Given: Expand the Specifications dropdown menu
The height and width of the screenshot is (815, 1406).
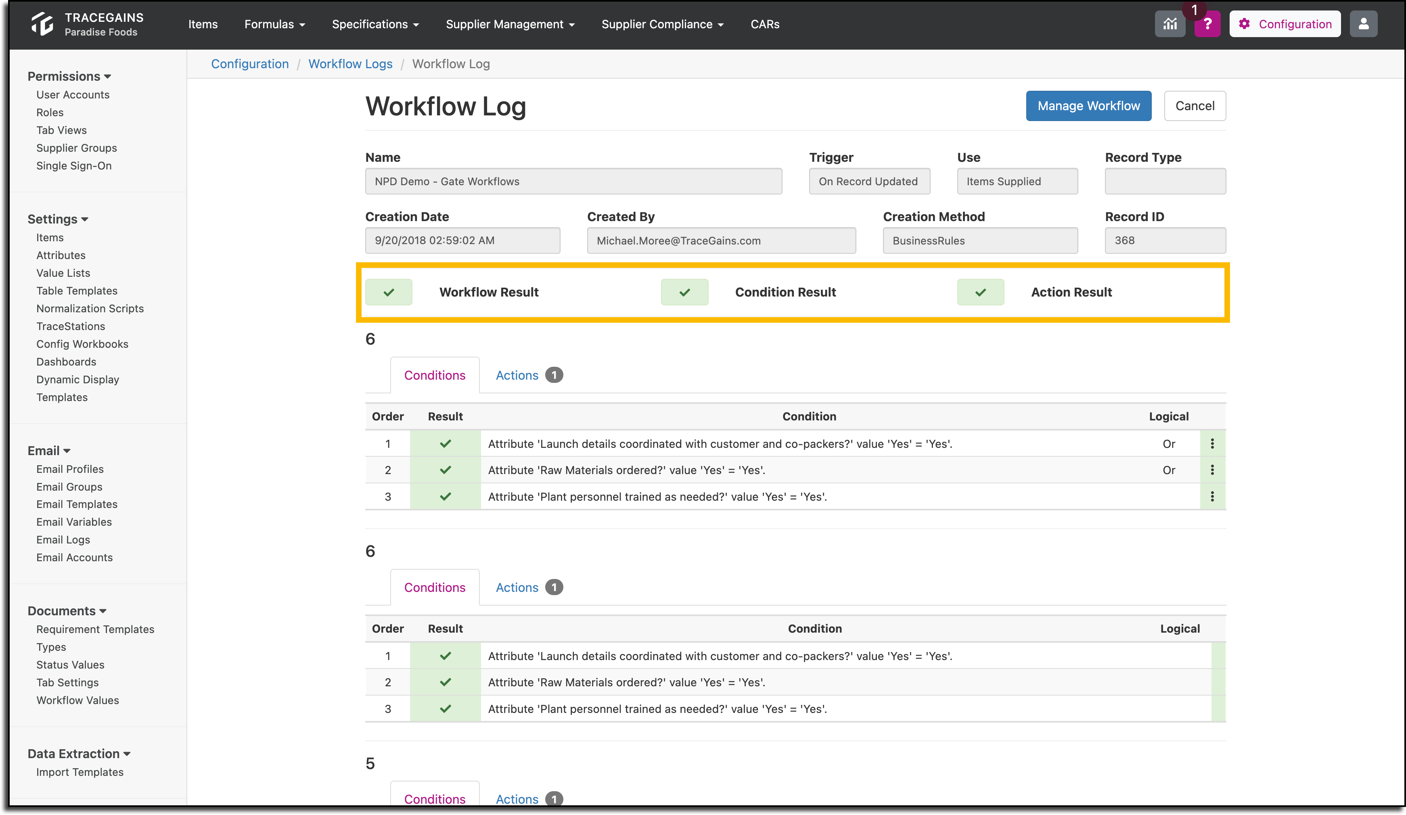Looking at the screenshot, I should point(375,24).
